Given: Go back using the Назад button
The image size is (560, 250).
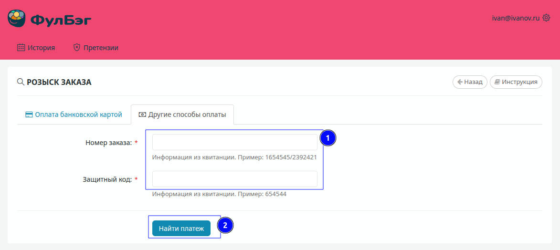Looking at the screenshot, I should point(470,82).
